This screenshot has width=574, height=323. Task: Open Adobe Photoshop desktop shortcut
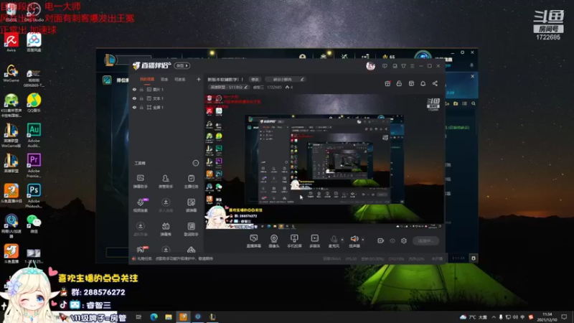34,195
